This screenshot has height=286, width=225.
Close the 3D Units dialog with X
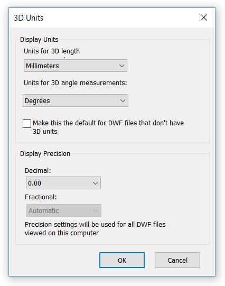[204, 17]
